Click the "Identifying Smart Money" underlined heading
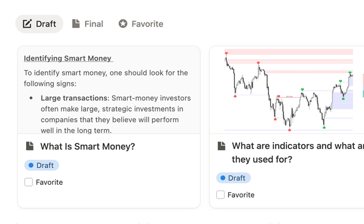Screen dimensions: 364x224 click(x=68, y=58)
